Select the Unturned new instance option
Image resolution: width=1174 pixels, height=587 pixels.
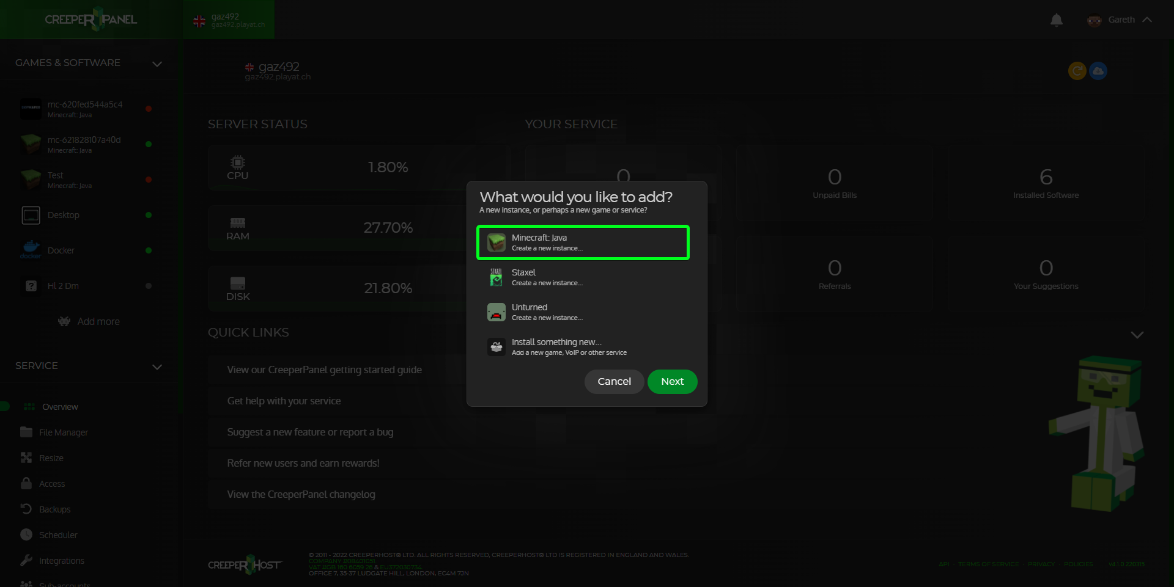(583, 312)
